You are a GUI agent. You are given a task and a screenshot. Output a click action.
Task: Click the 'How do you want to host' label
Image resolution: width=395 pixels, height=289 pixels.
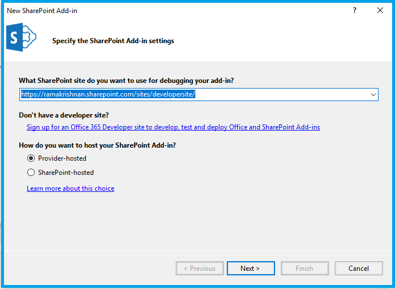pyautogui.click(x=97, y=145)
